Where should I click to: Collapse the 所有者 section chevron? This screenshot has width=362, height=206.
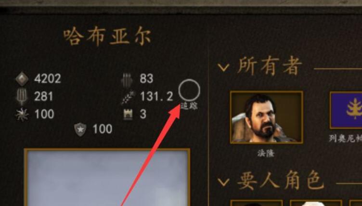223,67
